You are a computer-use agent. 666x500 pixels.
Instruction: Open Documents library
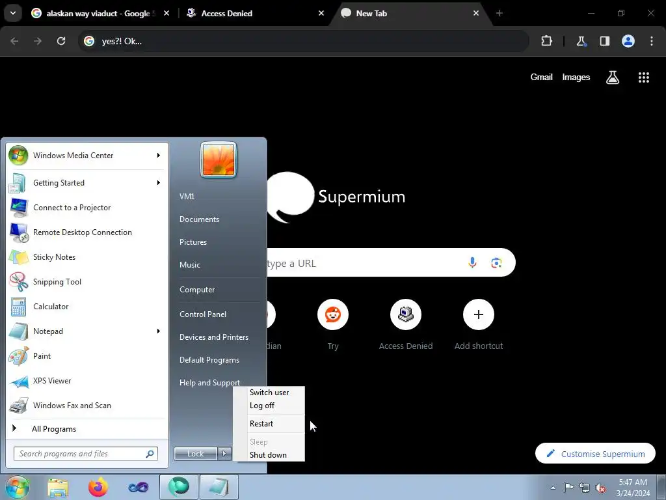click(x=199, y=219)
